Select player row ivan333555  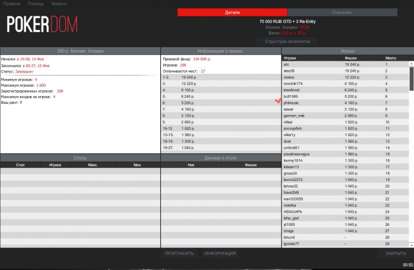(345, 199)
